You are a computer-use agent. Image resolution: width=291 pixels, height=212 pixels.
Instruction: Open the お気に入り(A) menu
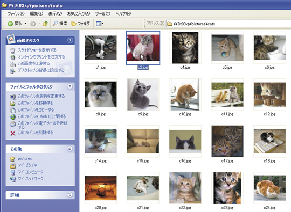pos(79,13)
